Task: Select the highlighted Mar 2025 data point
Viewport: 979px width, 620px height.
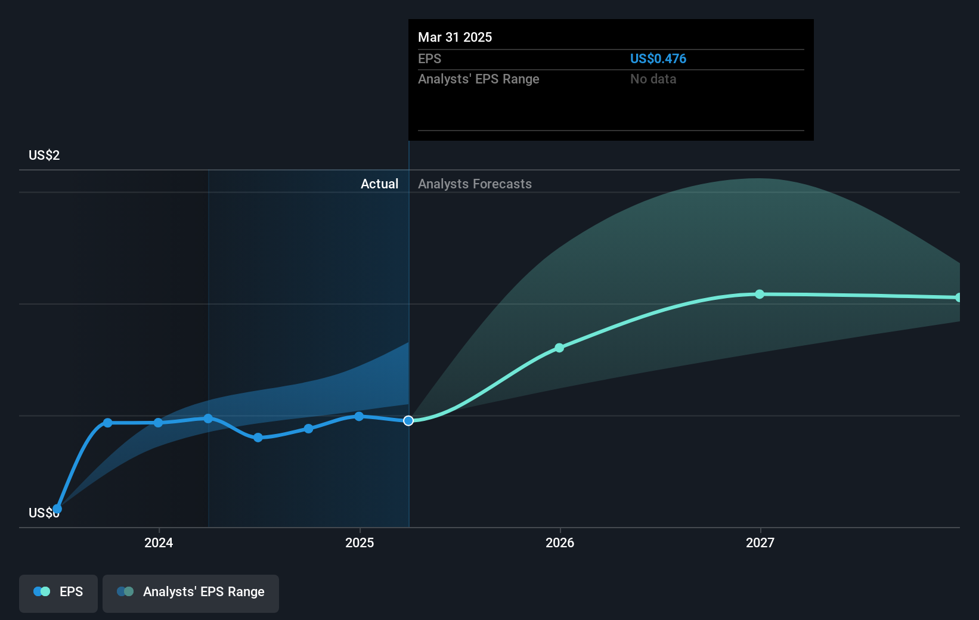Action: [x=408, y=421]
